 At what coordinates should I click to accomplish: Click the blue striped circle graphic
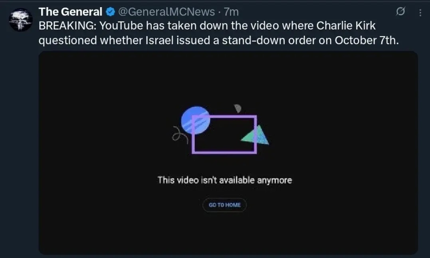(x=196, y=120)
